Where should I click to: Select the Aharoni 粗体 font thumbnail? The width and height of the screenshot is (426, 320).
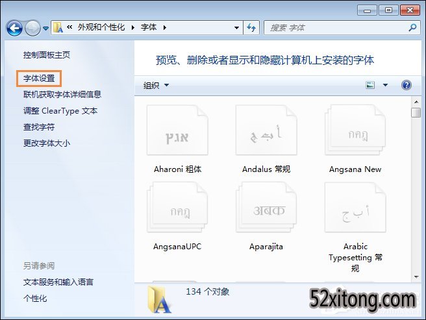click(x=177, y=130)
